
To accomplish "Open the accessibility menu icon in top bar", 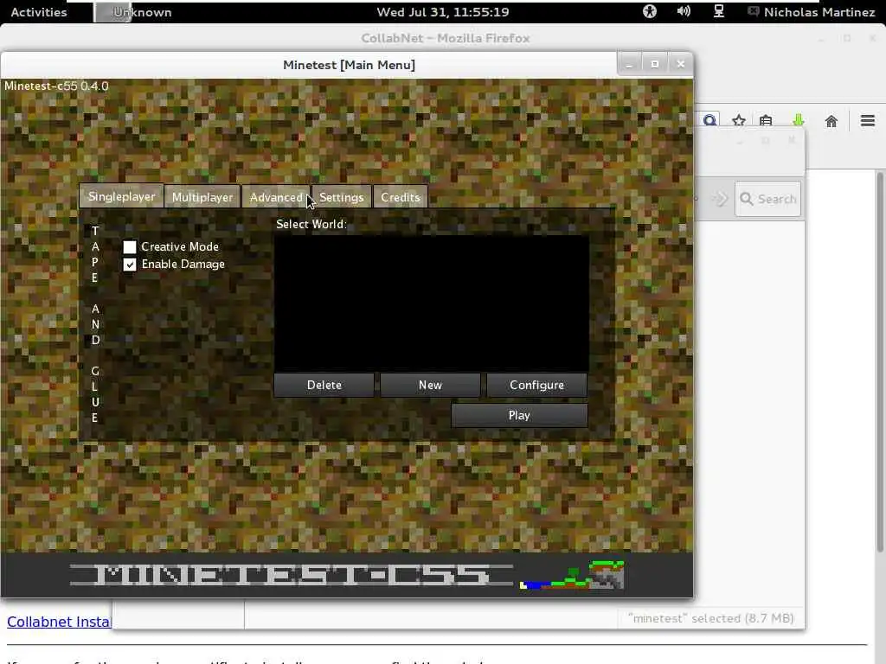I will [650, 11].
